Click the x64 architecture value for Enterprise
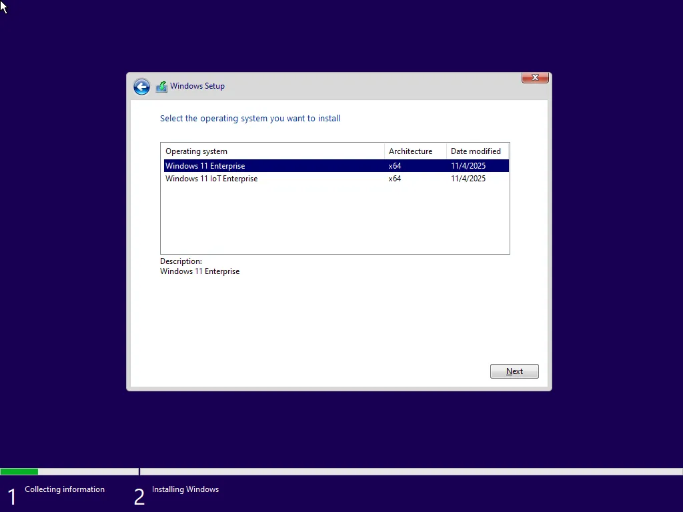The image size is (683, 512). coord(395,165)
